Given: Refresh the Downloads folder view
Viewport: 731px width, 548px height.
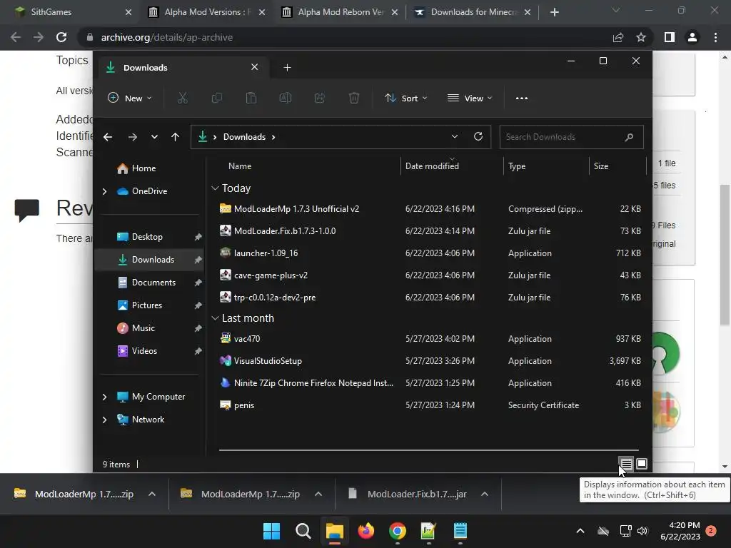Looking at the screenshot, I should (x=478, y=136).
